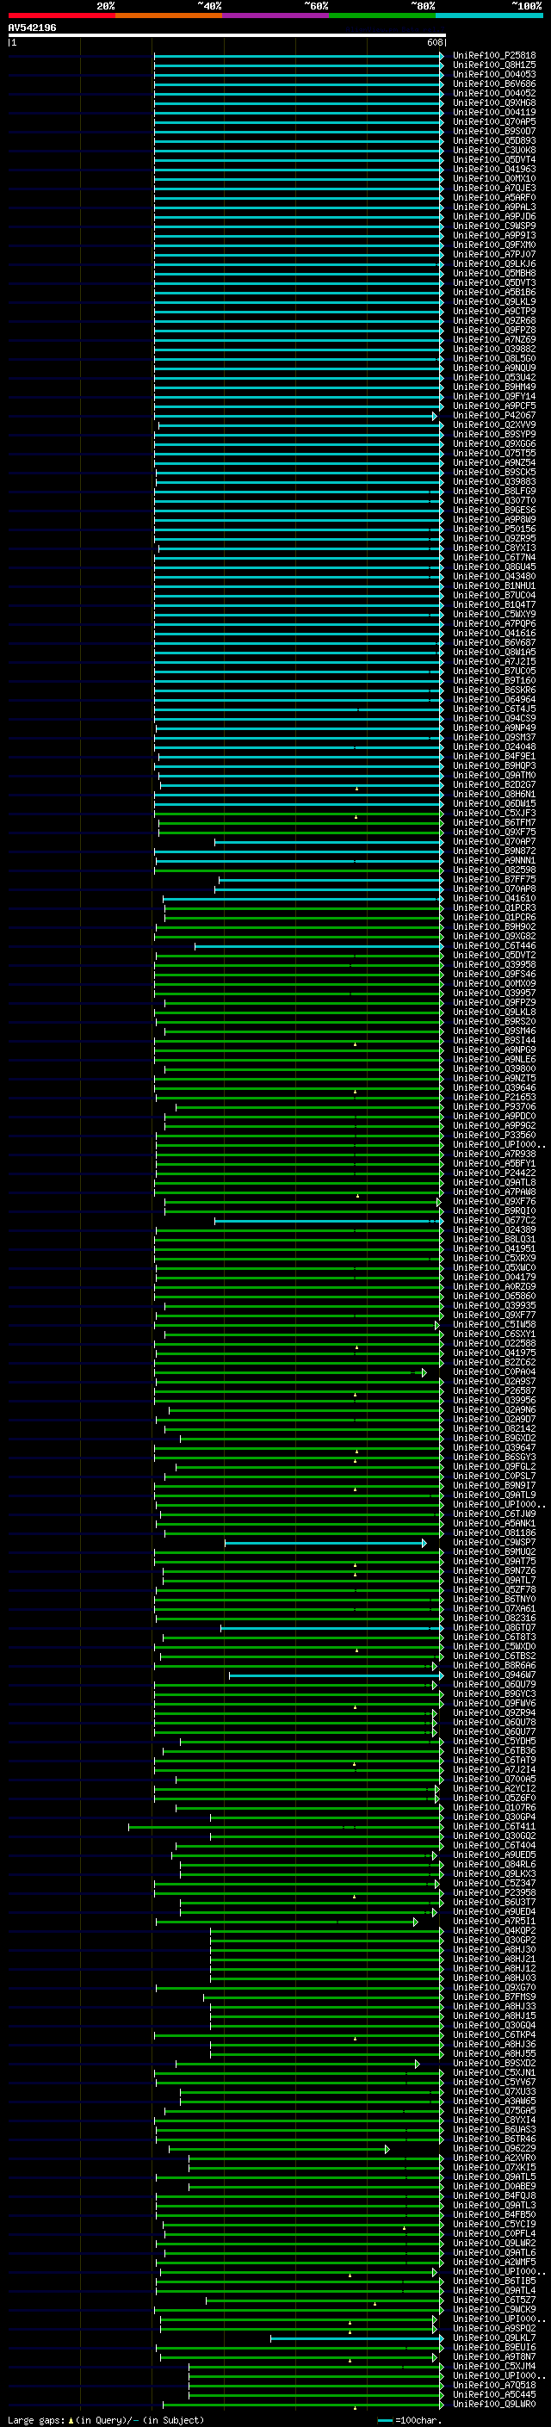Image resolution: width=551 pixels, height=2427 pixels.
Task: Select hit label UniRef100_Q39882
Action: [493, 350]
